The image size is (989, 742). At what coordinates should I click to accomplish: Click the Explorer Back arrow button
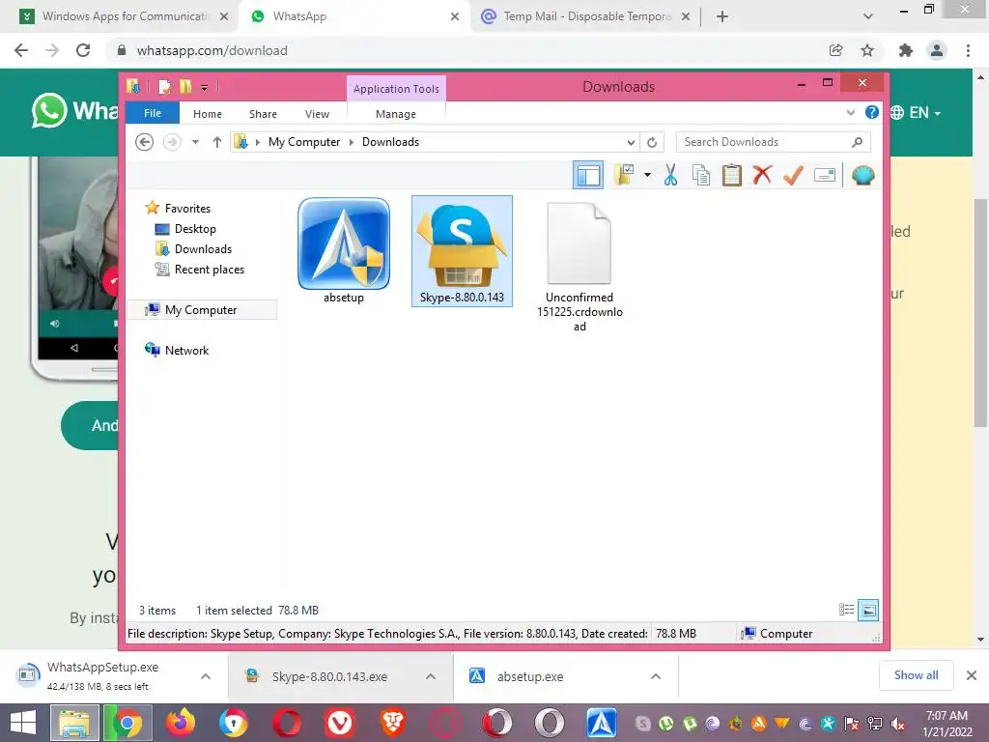[145, 142]
